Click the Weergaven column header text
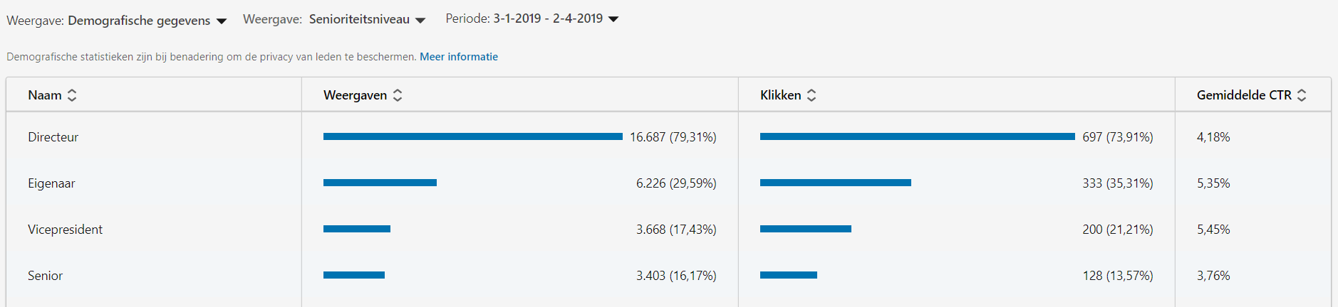This screenshot has height=307, width=1338. pos(355,95)
